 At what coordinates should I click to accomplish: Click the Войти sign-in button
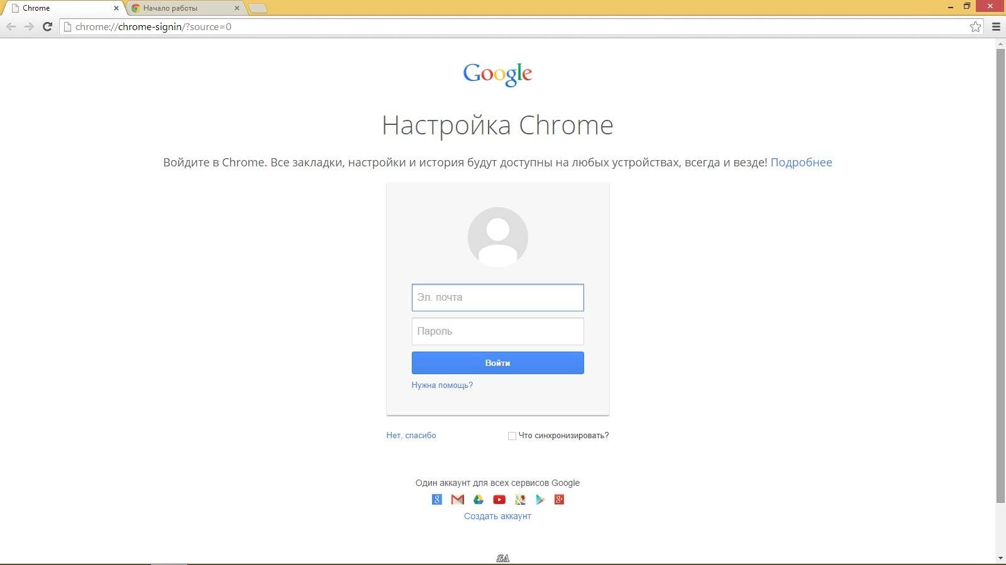coord(498,363)
